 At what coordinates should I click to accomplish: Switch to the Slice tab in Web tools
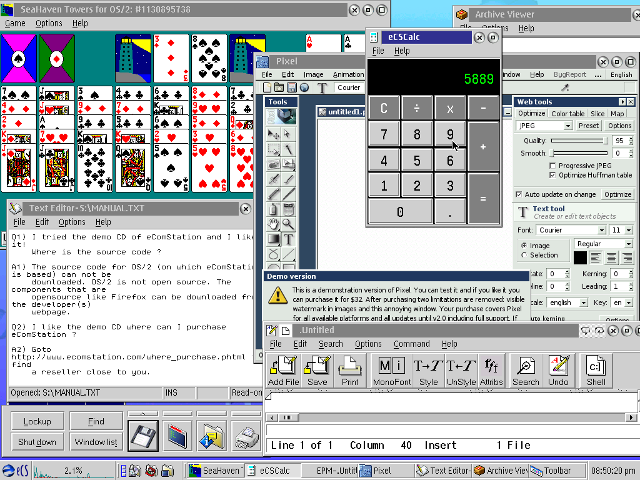(x=597, y=114)
